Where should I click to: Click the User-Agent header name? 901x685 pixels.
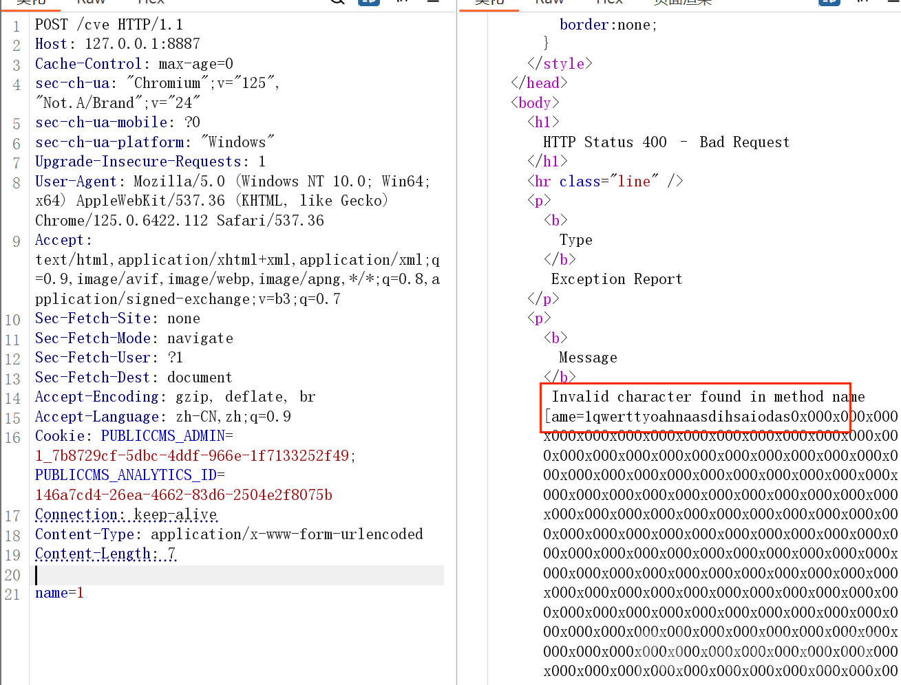(76, 182)
